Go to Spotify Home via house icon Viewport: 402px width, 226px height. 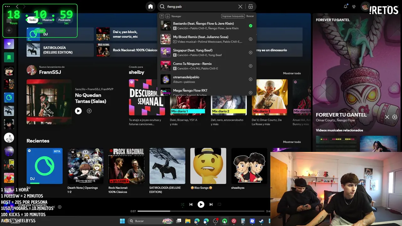point(150,7)
